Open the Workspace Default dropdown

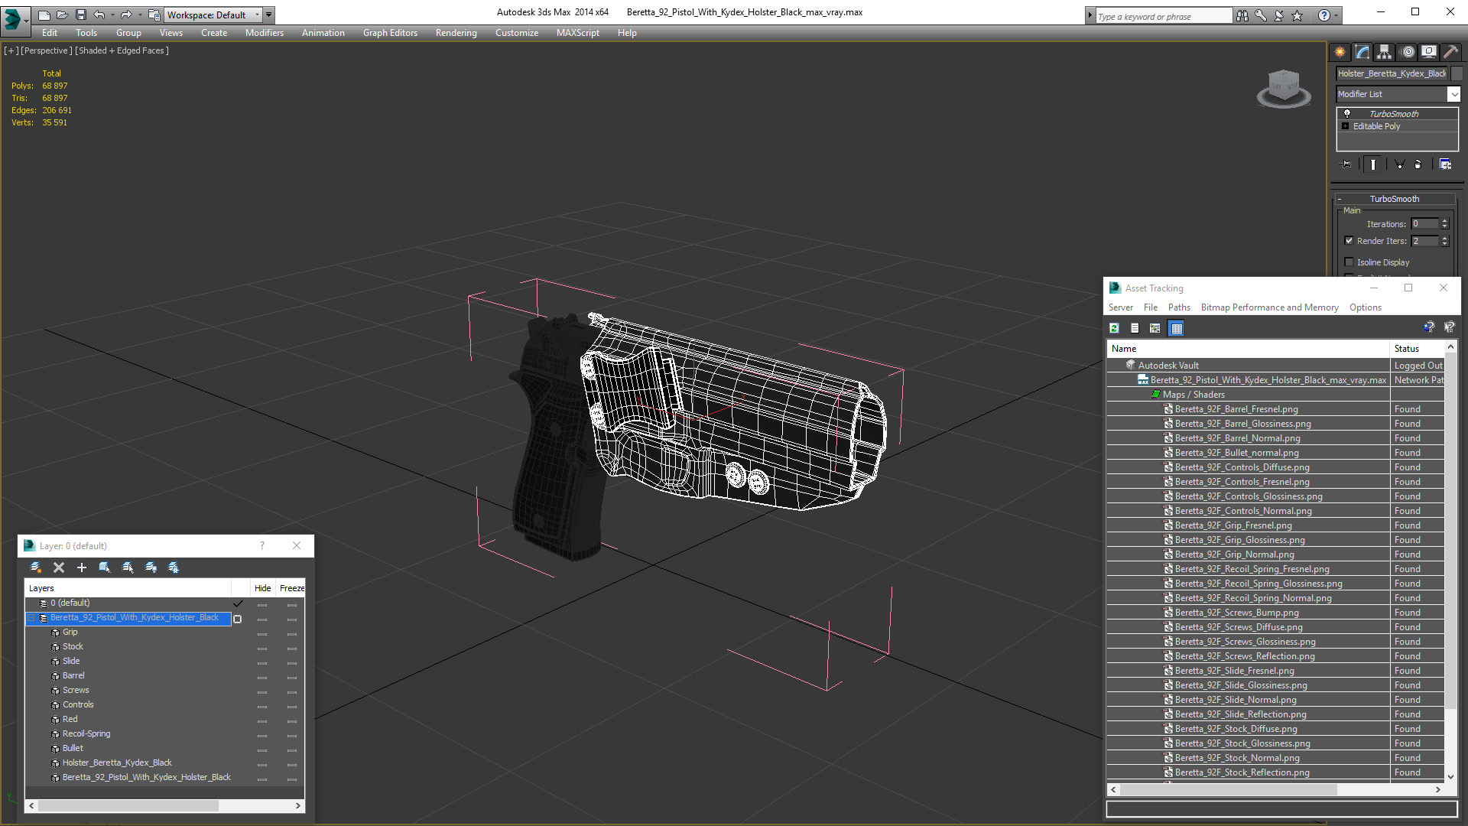pos(214,15)
